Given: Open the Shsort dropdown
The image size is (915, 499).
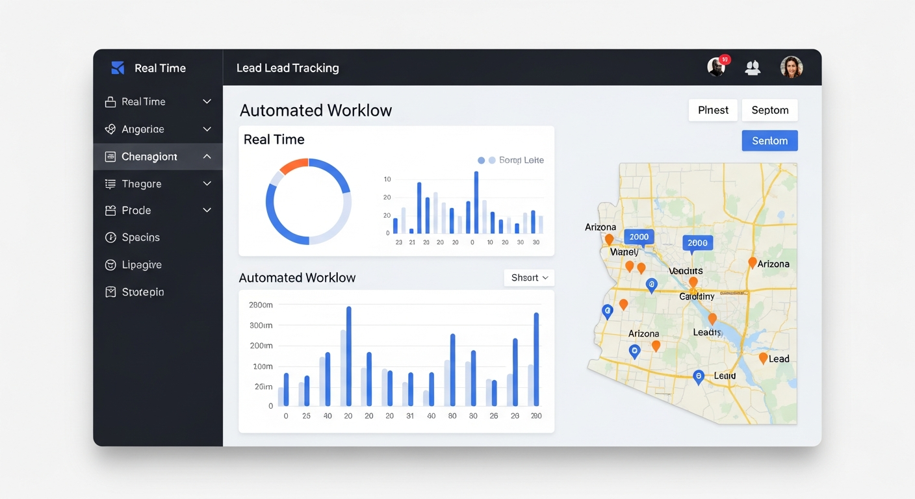Looking at the screenshot, I should (528, 277).
